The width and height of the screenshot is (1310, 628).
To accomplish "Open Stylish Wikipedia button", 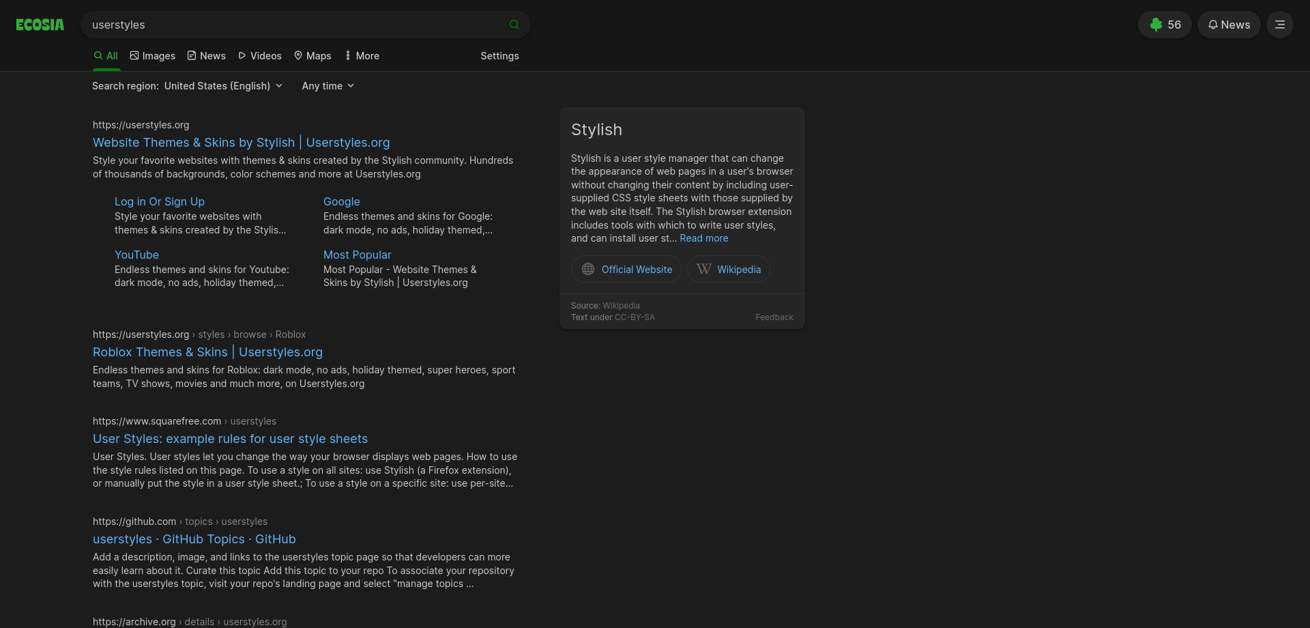I will point(729,270).
